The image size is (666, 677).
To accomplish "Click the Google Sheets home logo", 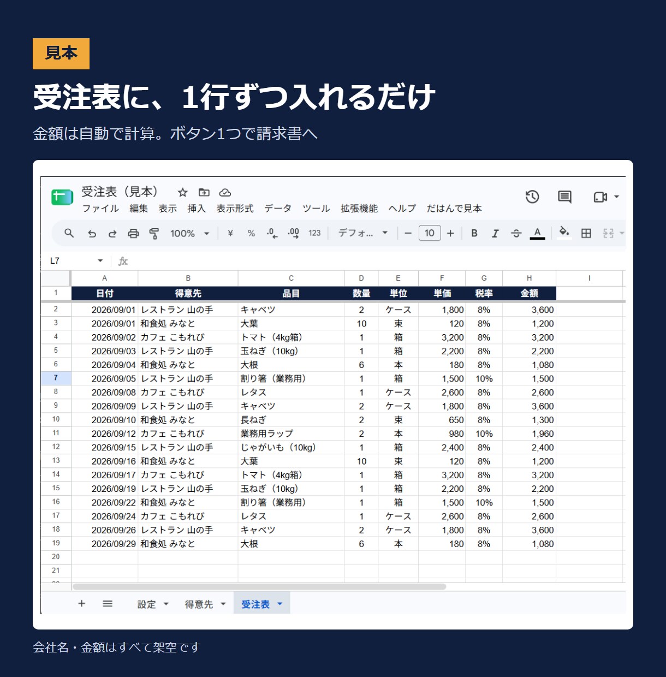I will click(x=62, y=197).
